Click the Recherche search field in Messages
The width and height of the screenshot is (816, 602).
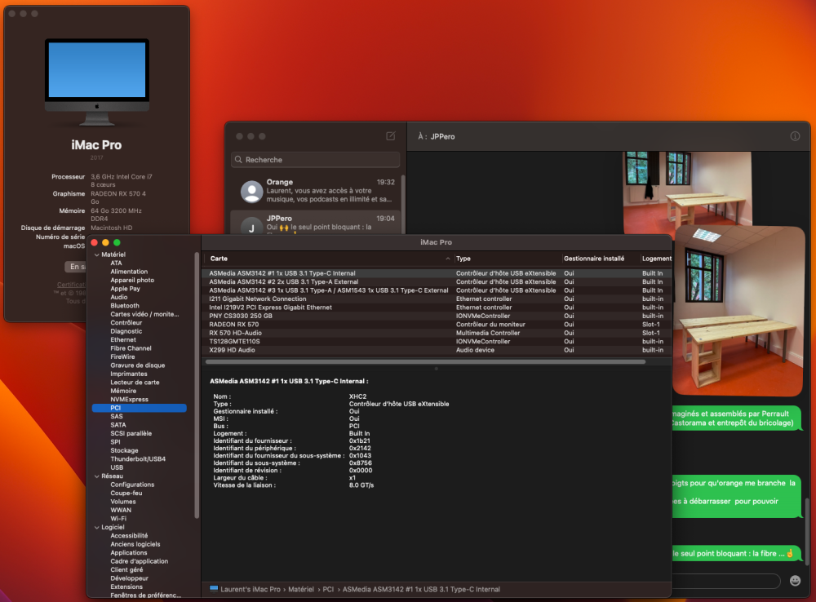pos(315,160)
